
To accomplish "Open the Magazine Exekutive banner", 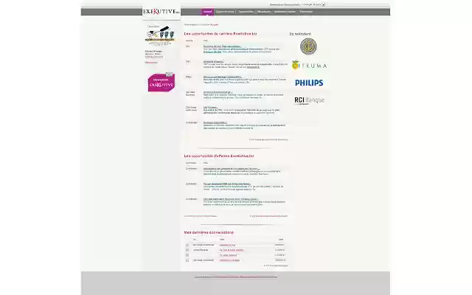I will (162, 82).
